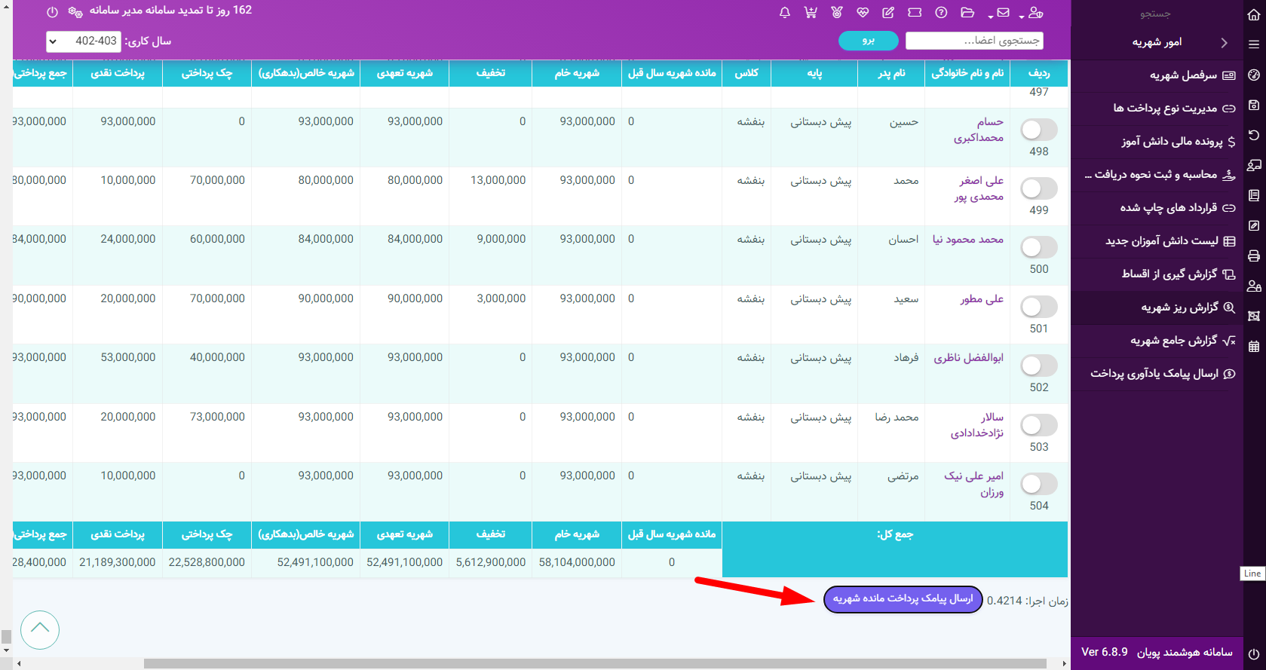Image resolution: width=1266 pixels, height=670 pixels.
Task: Click the edit pencil icon in top bar
Action: coord(888,12)
